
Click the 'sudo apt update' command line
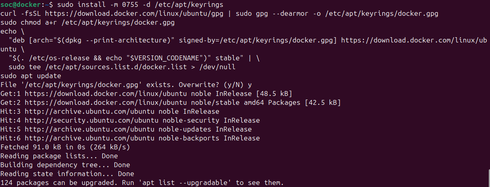coord(31,76)
